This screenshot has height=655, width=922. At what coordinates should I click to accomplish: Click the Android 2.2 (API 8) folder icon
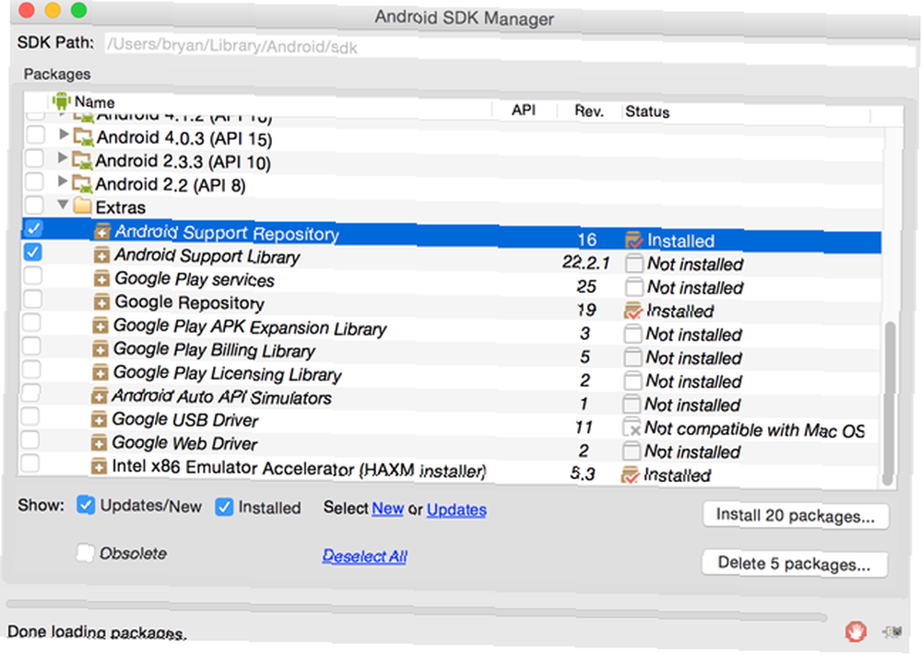(x=82, y=184)
